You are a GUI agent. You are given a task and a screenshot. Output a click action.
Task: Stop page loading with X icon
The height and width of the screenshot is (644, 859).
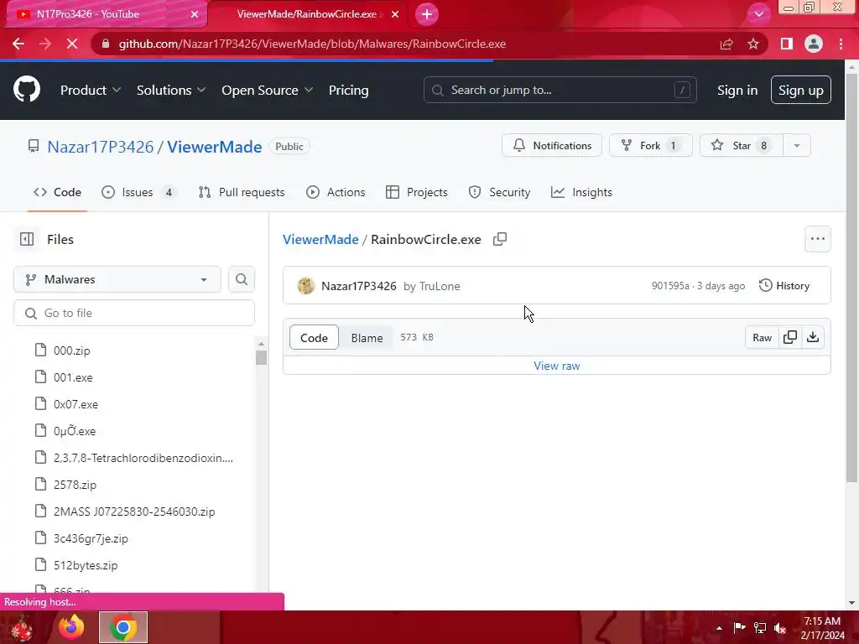pyautogui.click(x=72, y=44)
